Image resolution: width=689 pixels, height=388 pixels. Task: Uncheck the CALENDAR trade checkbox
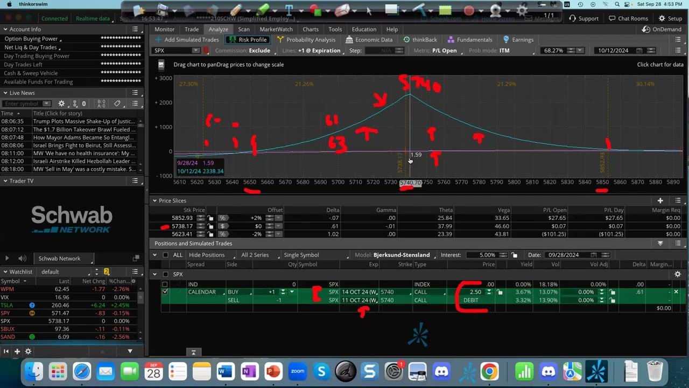coord(165,292)
